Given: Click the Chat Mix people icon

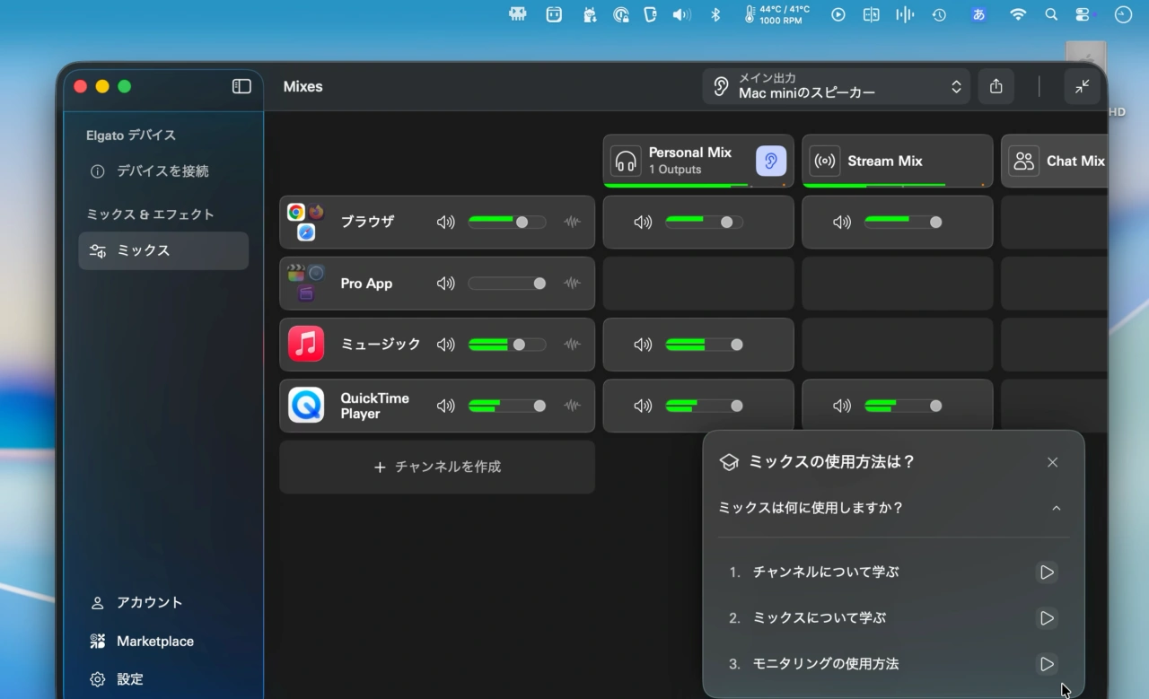Looking at the screenshot, I should click(x=1023, y=161).
